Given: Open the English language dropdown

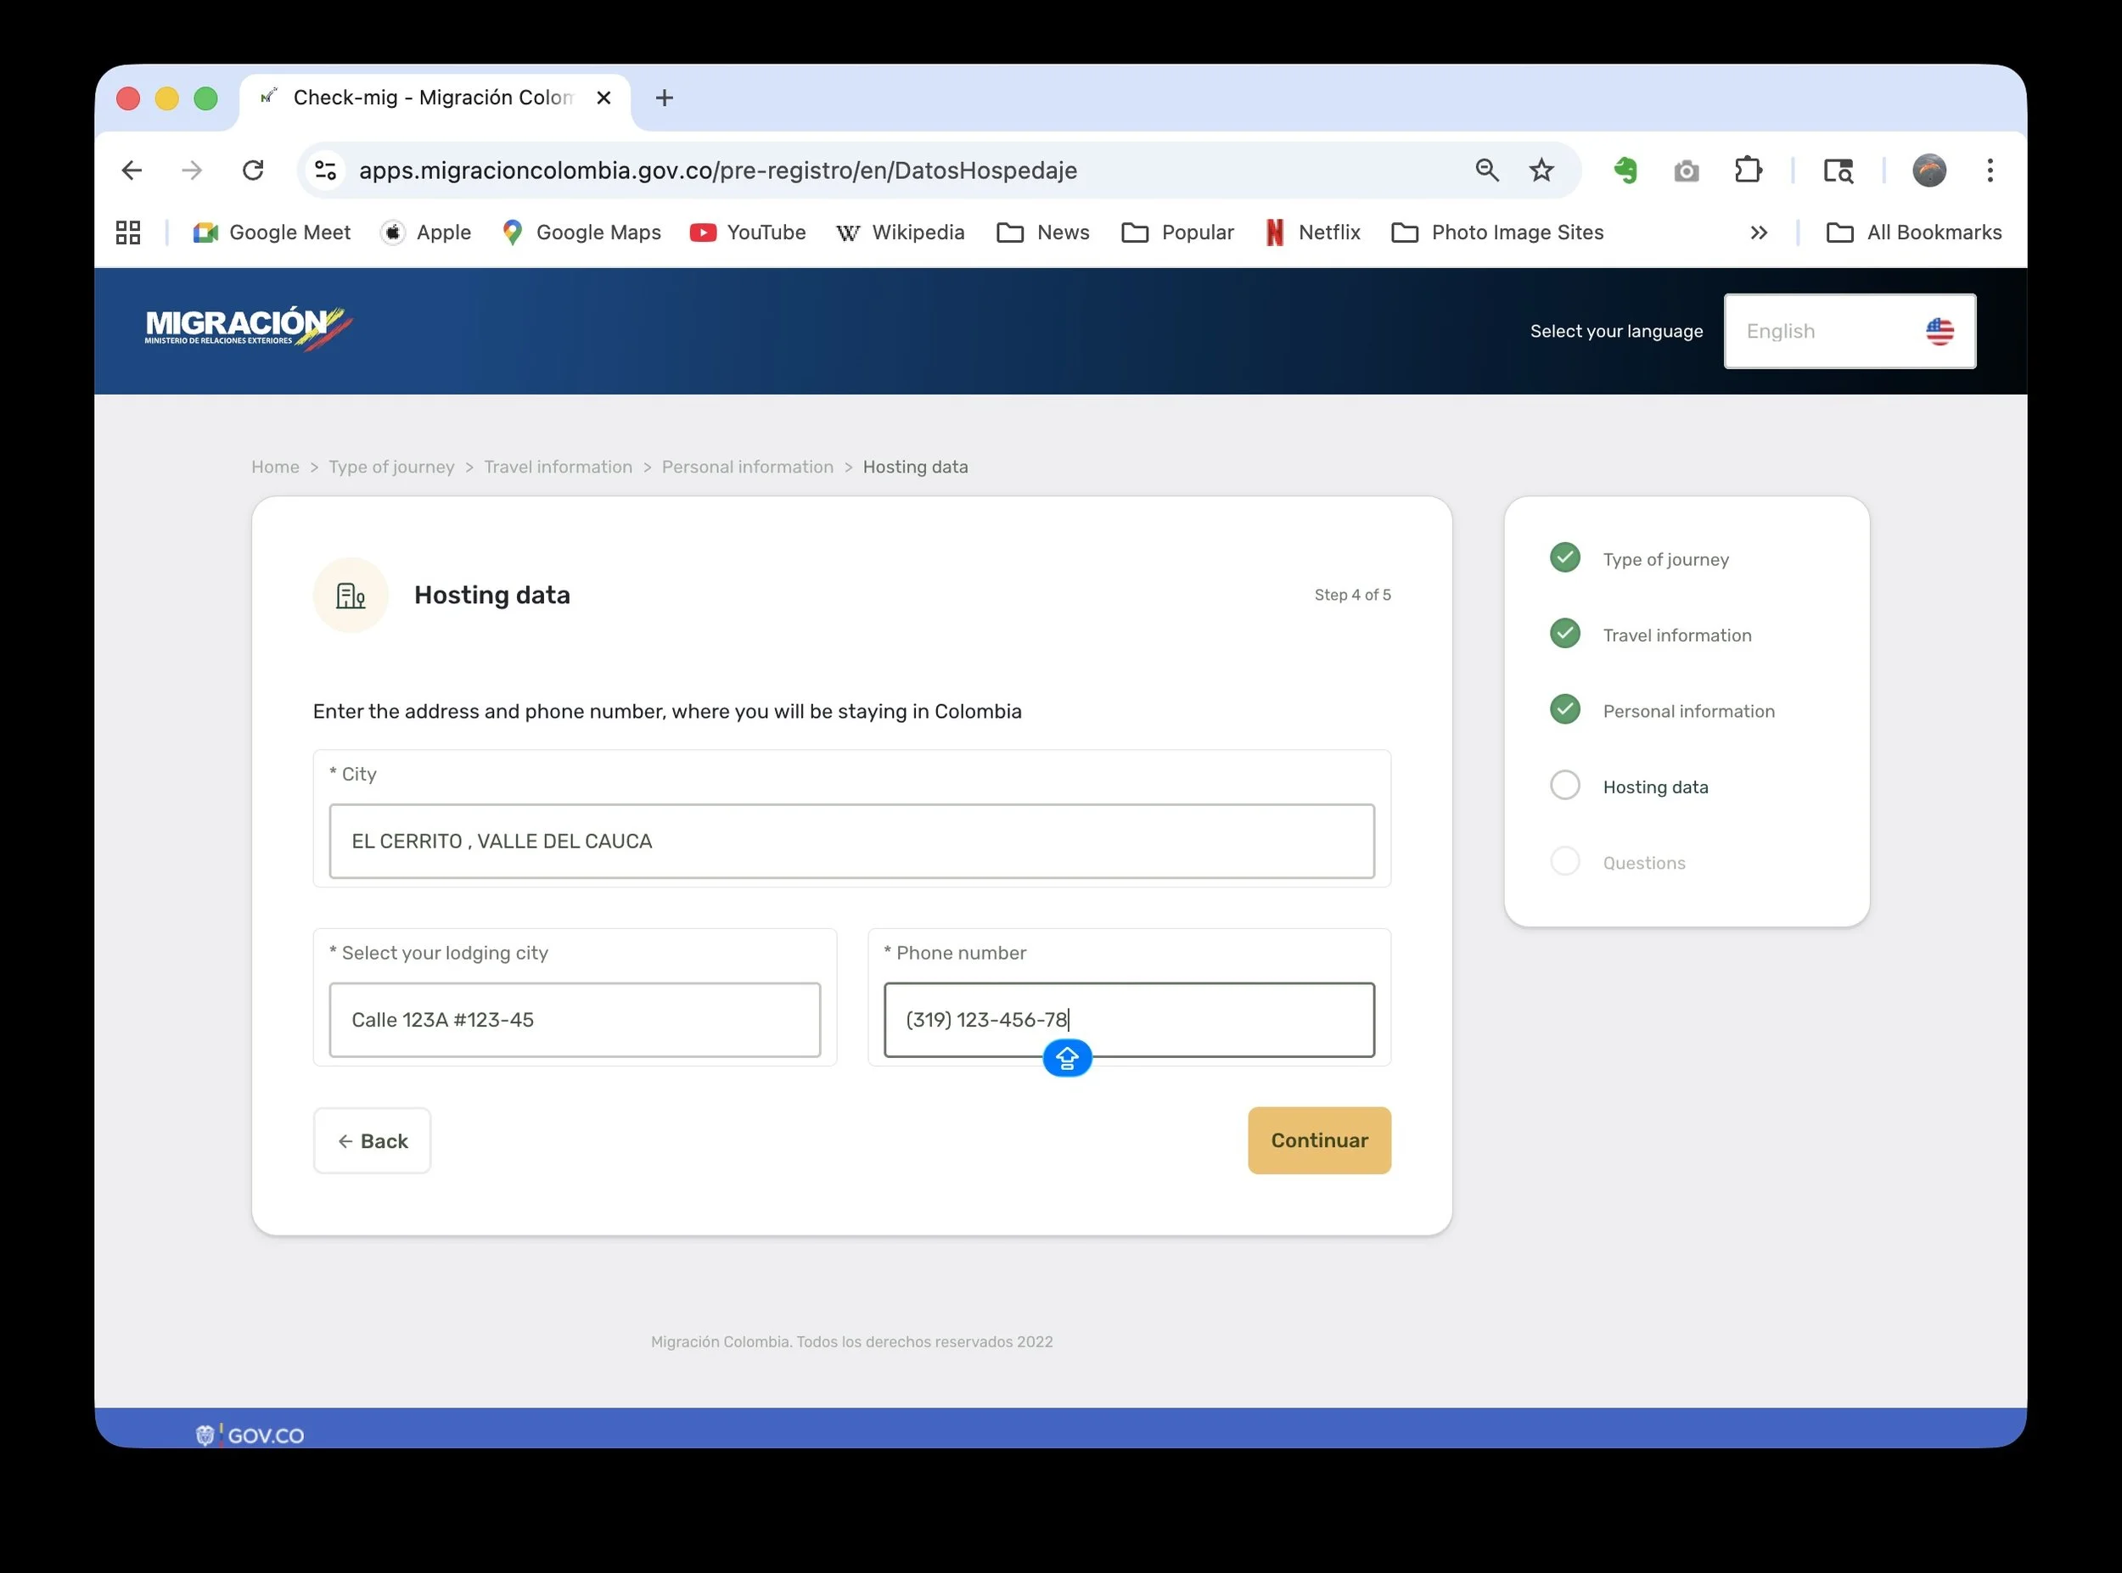Looking at the screenshot, I should click(1849, 332).
